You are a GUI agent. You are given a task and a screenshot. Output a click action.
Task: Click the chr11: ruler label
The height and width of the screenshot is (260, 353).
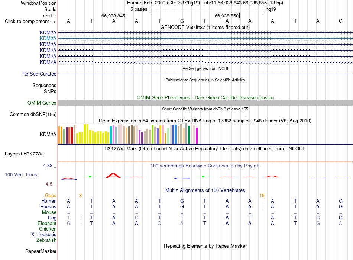point(50,16)
